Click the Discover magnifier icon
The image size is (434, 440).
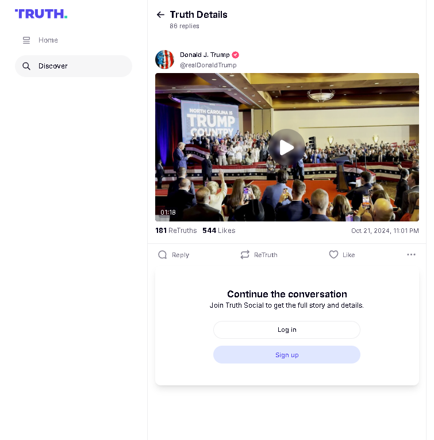click(x=26, y=66)
